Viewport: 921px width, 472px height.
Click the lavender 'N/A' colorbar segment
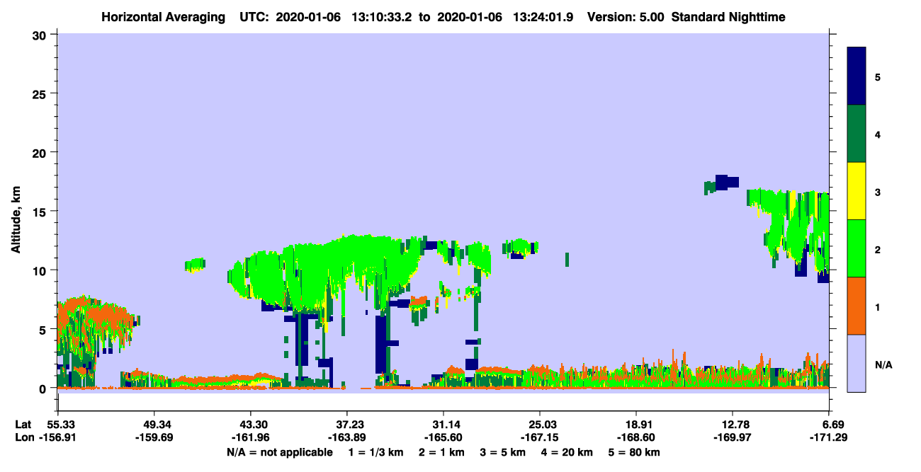pyautogui.click(x=857, y=363)
